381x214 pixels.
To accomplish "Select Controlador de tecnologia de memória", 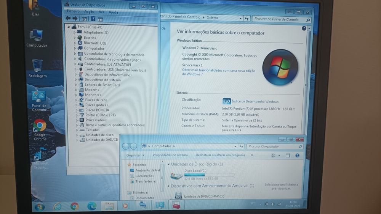I will pyautogui.click(x=114, y=55).
